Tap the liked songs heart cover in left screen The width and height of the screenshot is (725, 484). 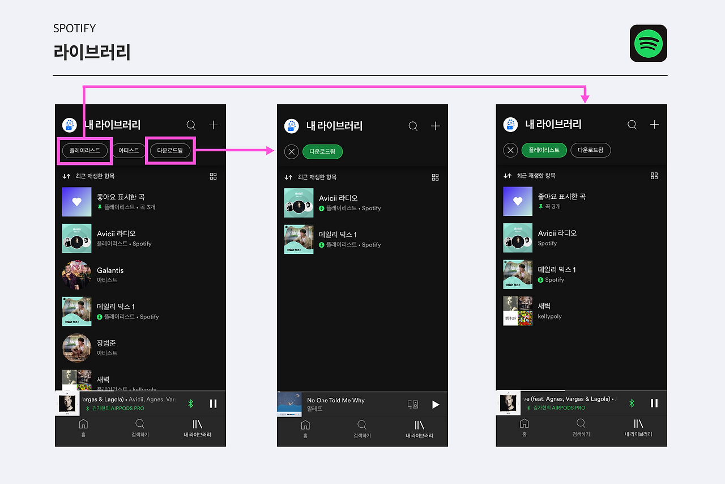76,202
